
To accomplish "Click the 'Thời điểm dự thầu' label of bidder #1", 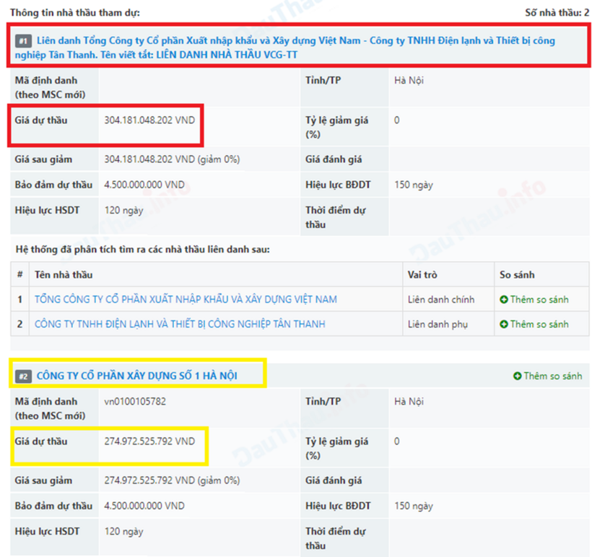I will coord(335,217).
